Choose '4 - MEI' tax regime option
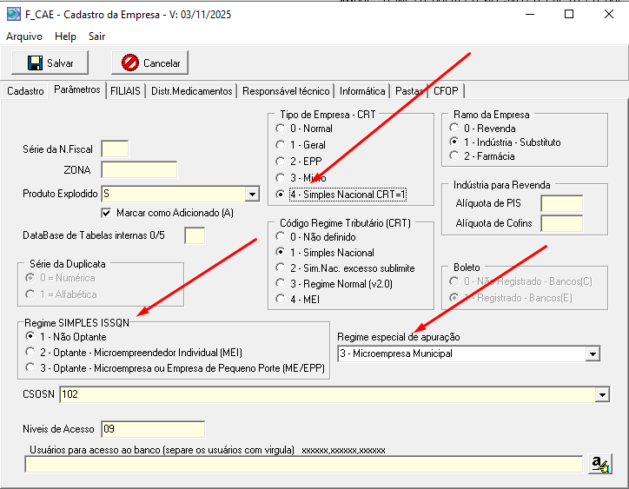629x489 pixels. click(x=280, y=299)
